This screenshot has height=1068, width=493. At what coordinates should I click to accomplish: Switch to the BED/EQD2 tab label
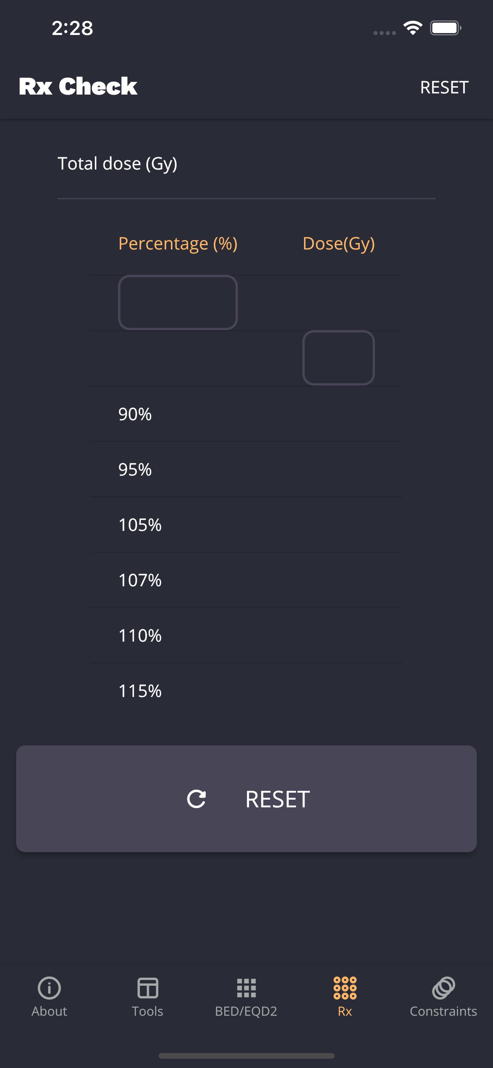(246, 1011)
